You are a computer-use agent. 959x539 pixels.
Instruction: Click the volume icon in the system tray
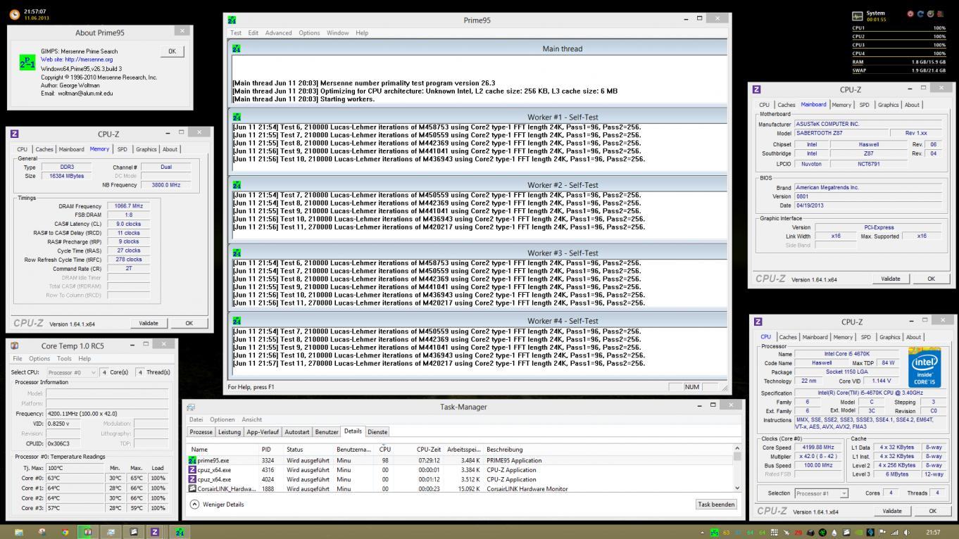point(907,533)
